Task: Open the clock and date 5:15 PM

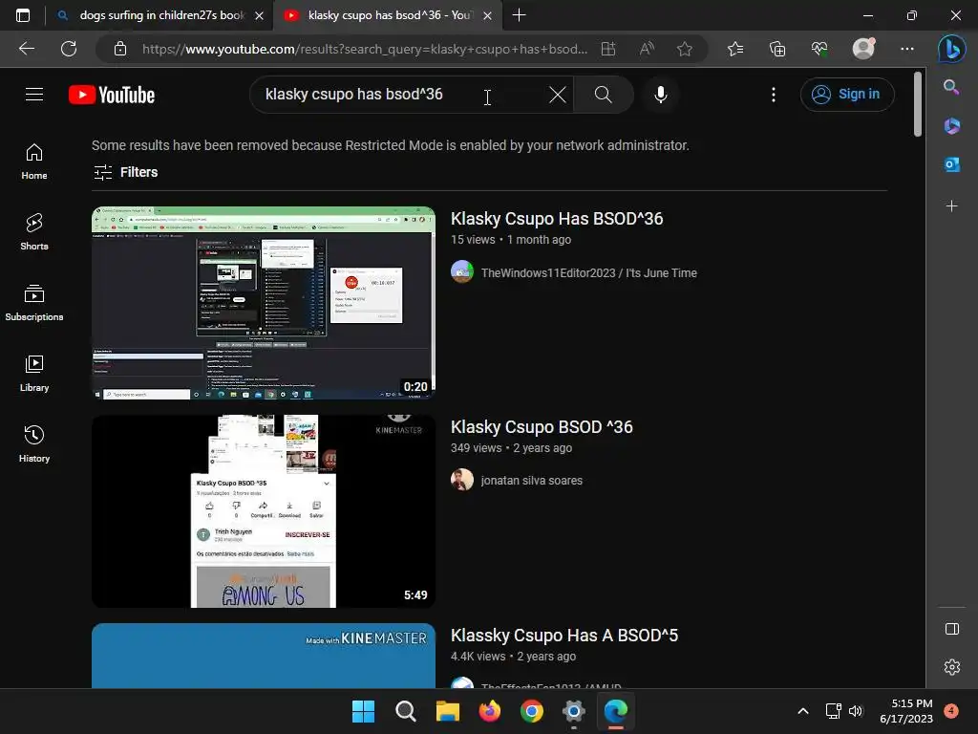Action: (x=906, y=711)
